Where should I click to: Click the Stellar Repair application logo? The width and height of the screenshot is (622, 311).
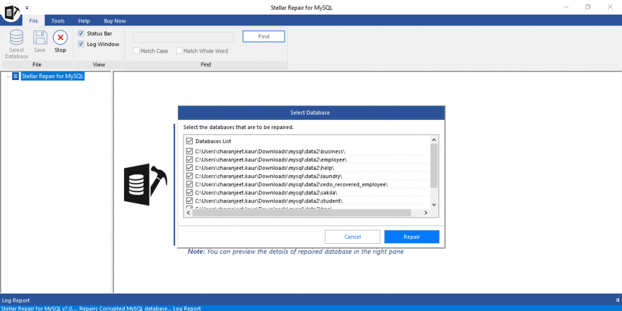pyautogui.click(x=11, y=12)
